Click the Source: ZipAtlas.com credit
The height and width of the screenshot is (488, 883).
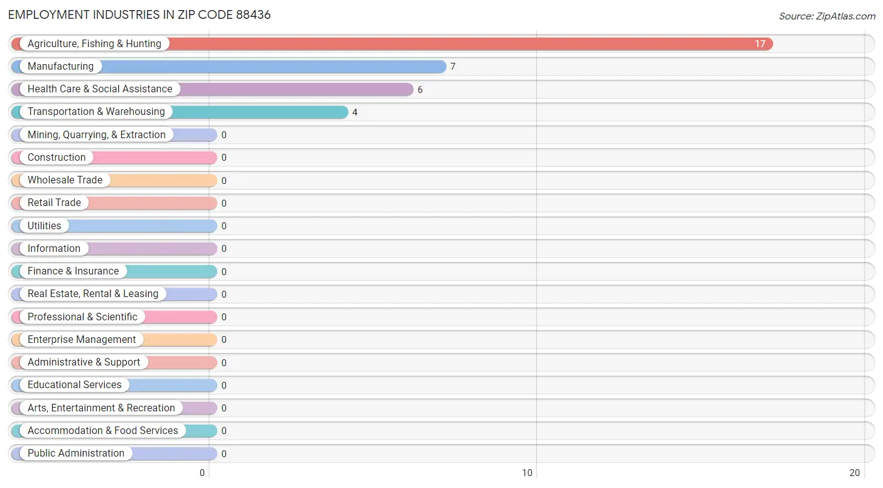click(827, 16)
